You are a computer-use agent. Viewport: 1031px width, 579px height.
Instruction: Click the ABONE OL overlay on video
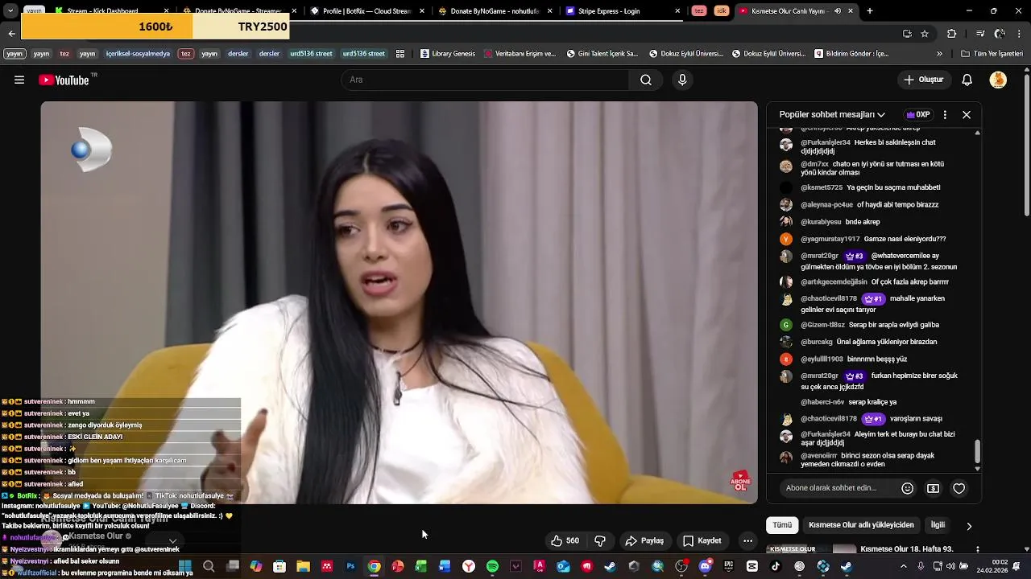(740, 481)
